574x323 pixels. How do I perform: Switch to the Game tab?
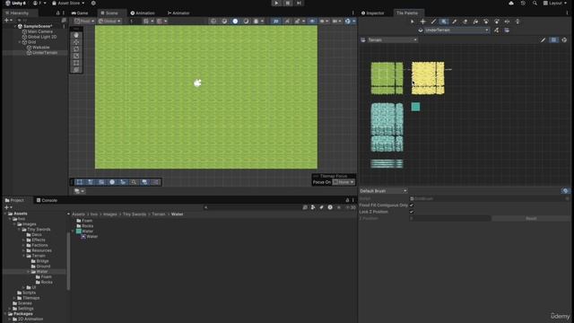tap(80, 13)
